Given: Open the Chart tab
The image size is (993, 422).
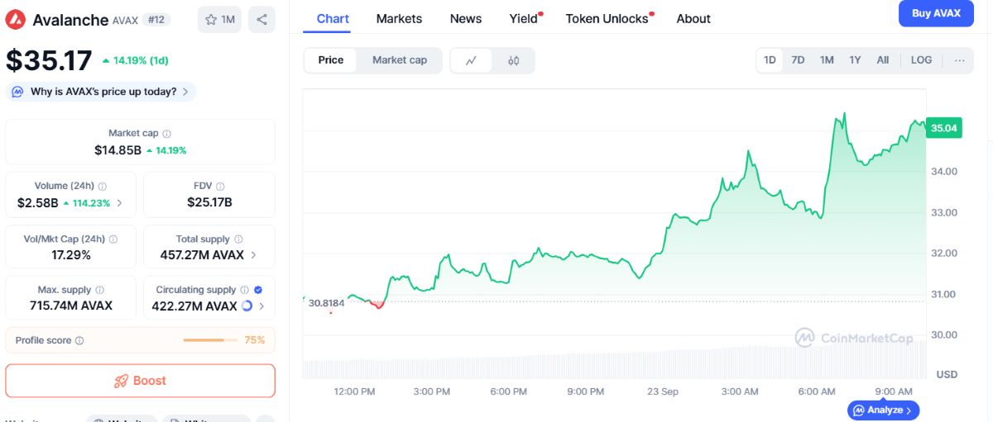Looking at the screenshot, I should (x=333, y=18).
